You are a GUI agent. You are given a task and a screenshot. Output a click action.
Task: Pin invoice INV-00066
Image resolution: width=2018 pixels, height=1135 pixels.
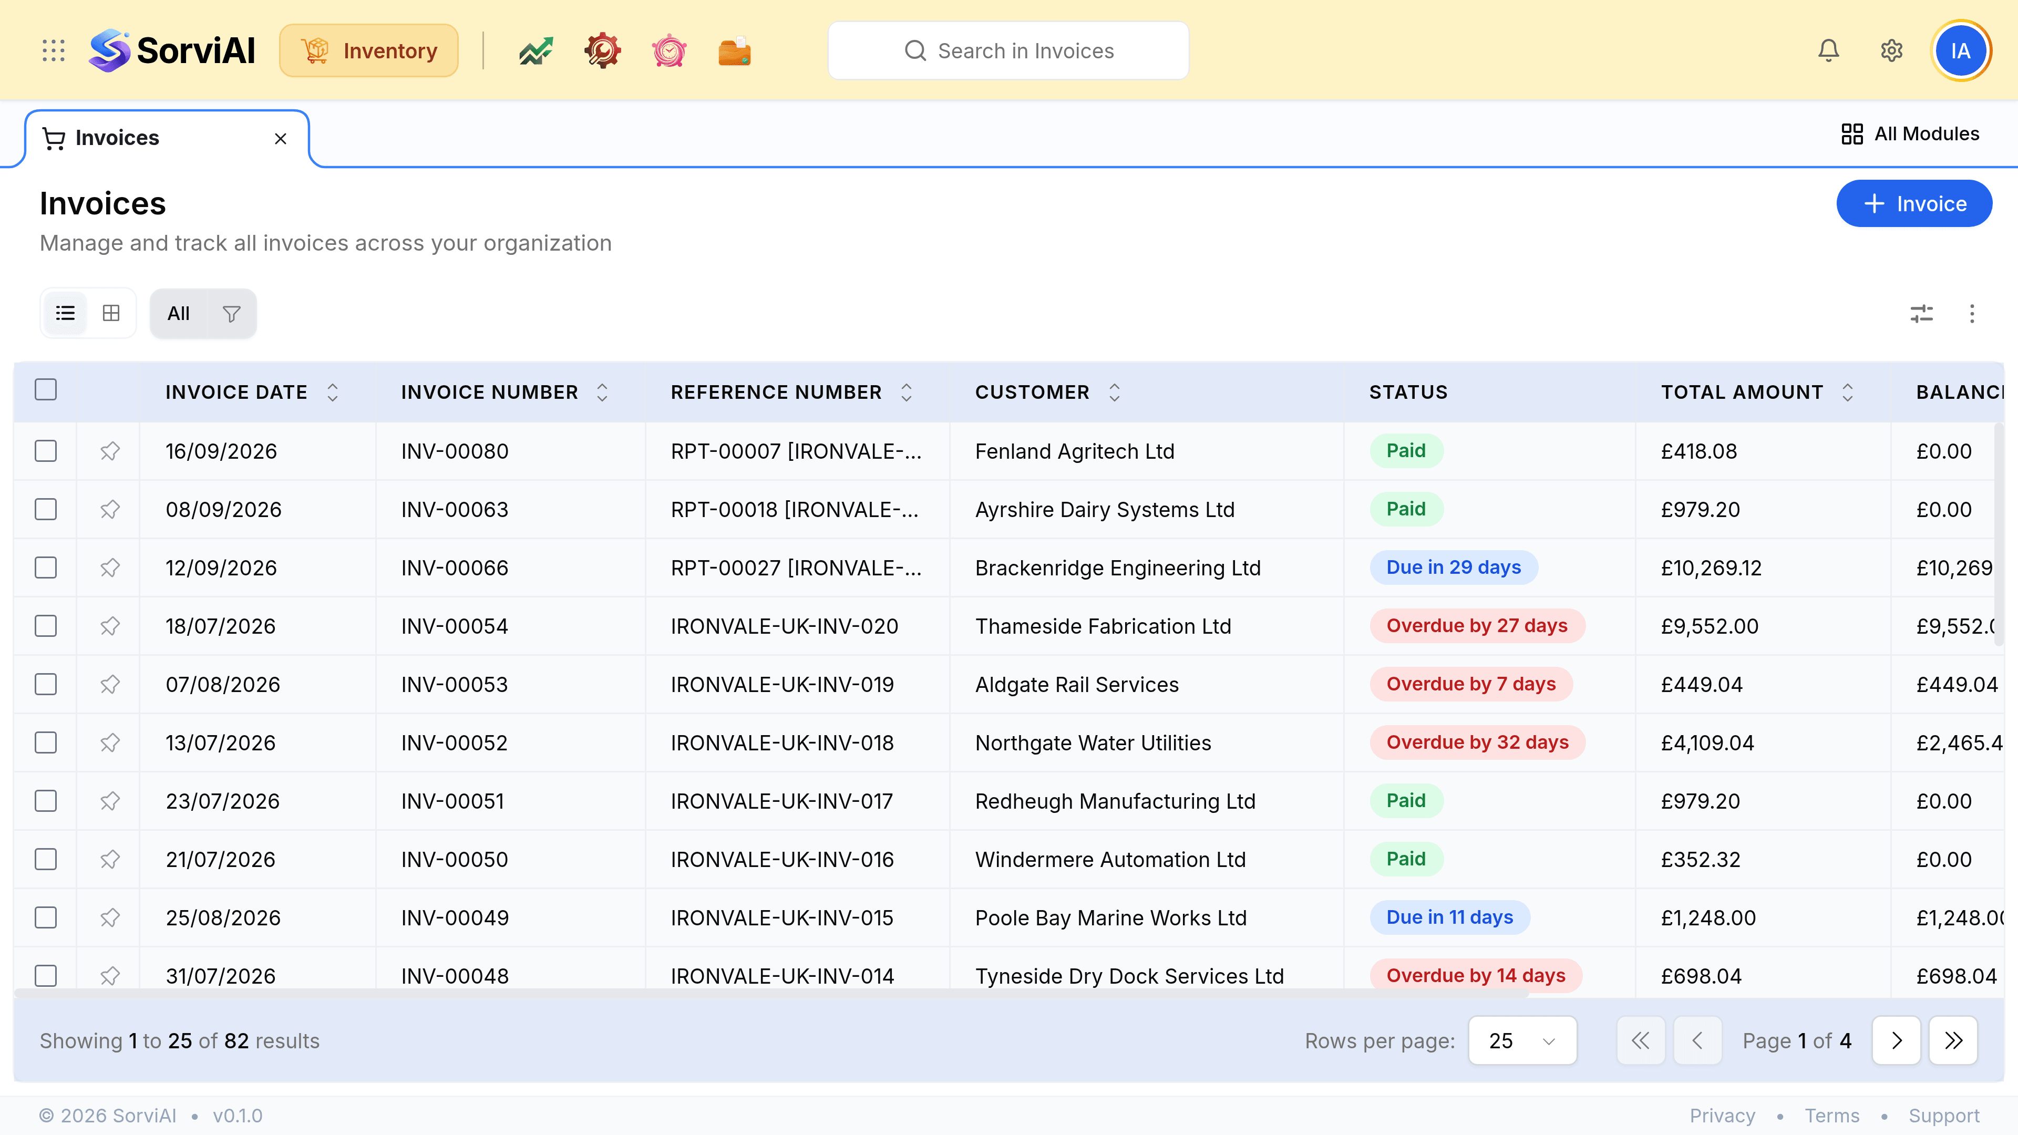pyautogui.click(x=110, y=568)
